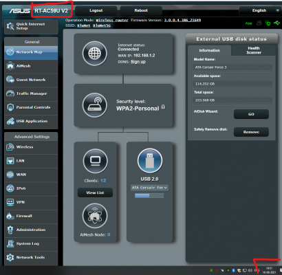282x275 pixels.
Task: Click the Administration gear icon
Action: point(10,230)
